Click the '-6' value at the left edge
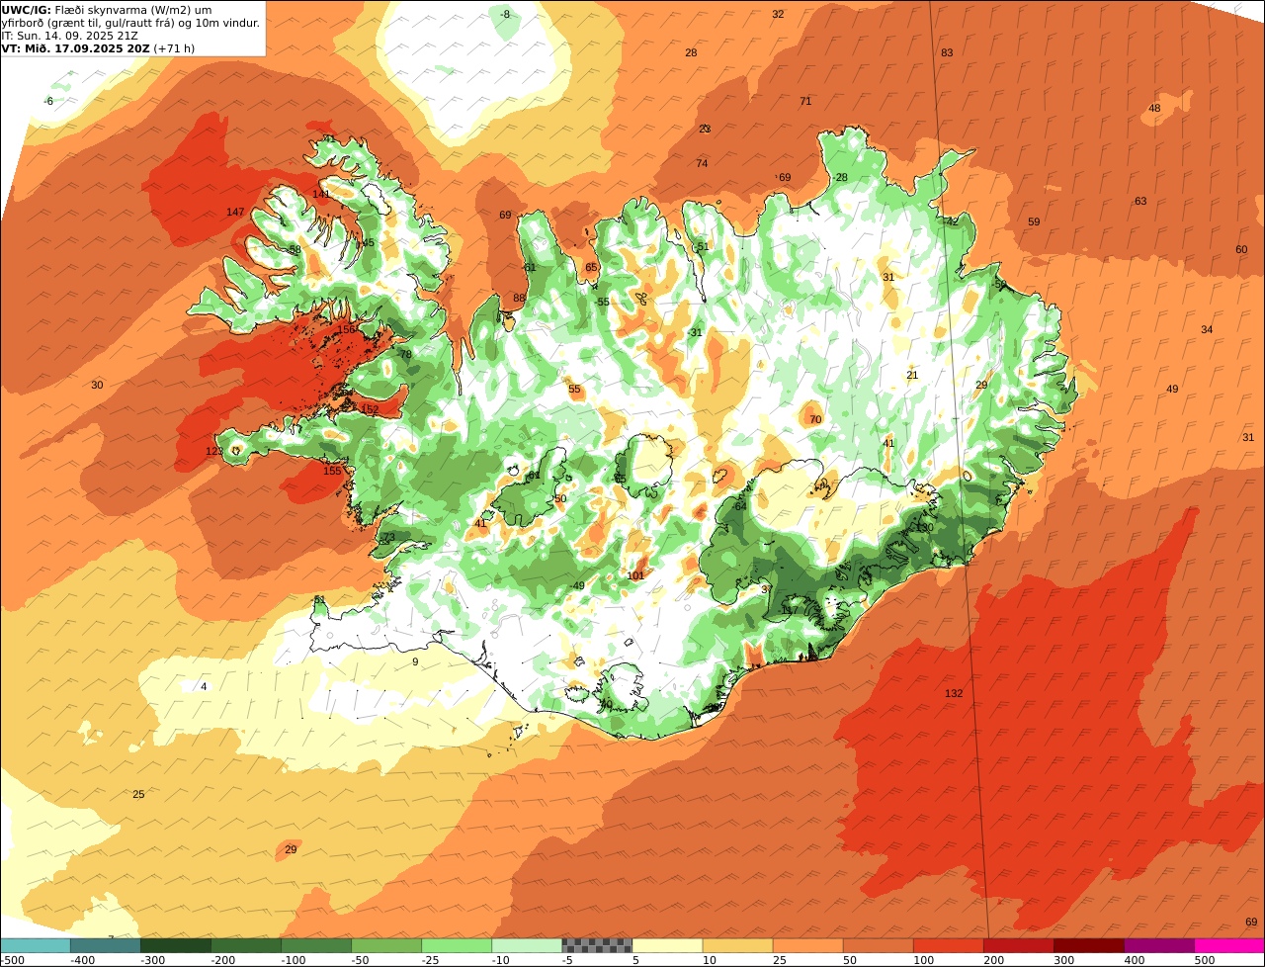The height and width of the screenshot is (967, 1265). 49,102
